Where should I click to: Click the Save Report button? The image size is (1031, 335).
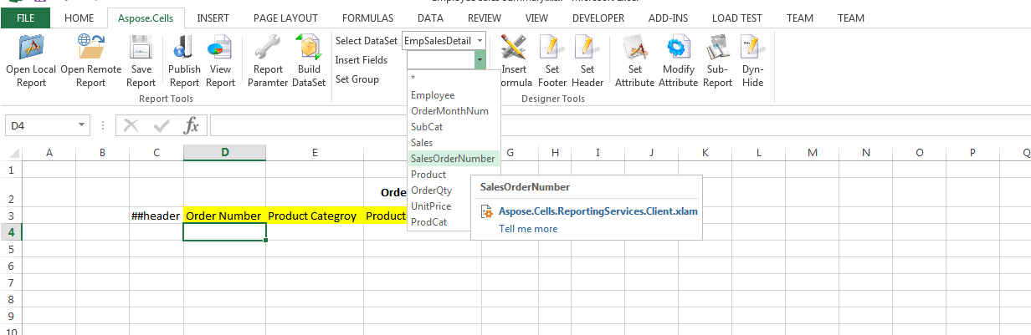coord(141,61)
